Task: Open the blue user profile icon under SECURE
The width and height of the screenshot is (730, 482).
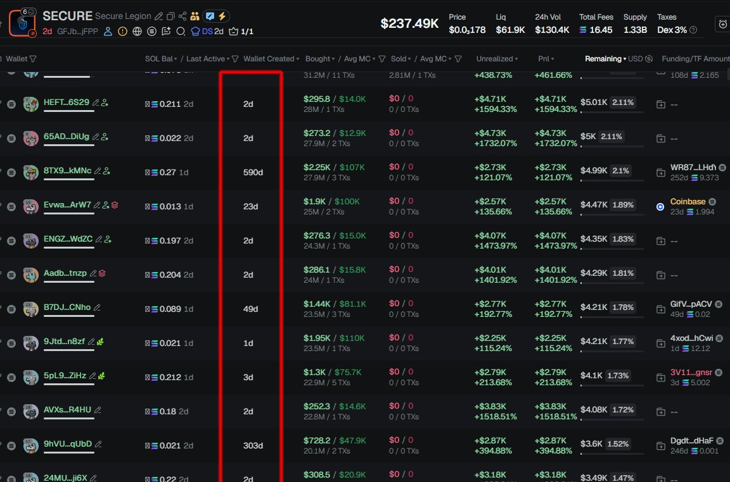Action: click(108, 31)
